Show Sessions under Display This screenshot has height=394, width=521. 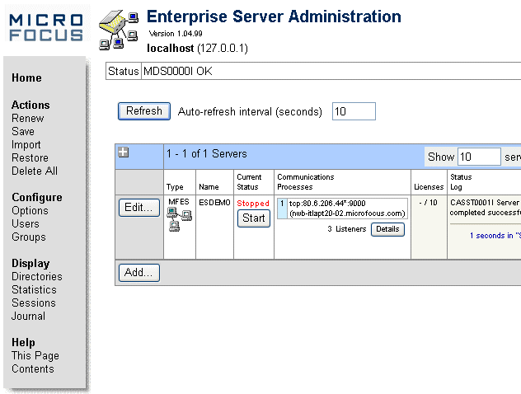(x=34, y=303)
